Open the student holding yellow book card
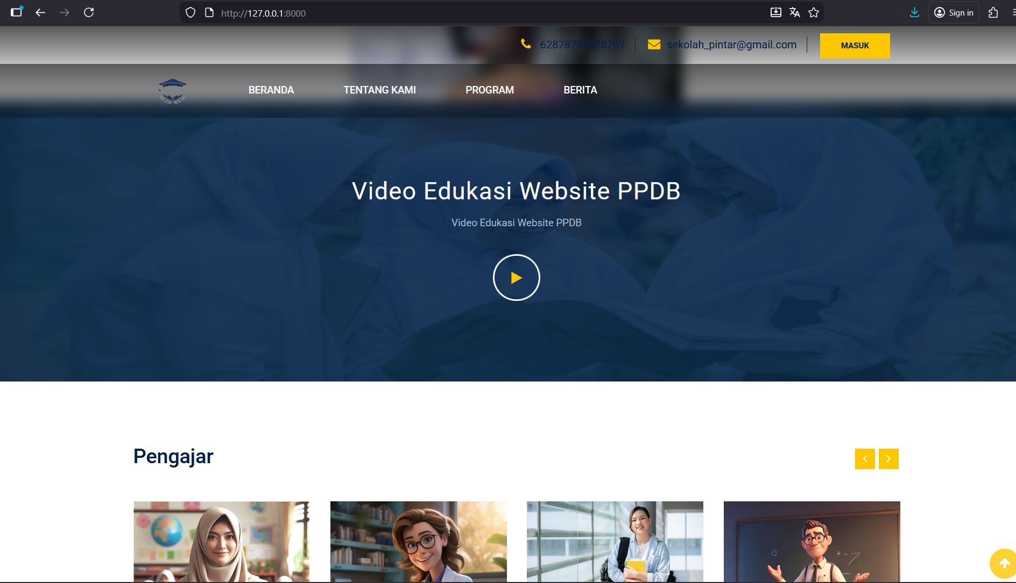The image size is (1016, 583). 615,542
